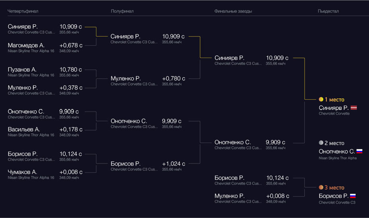Click the orange "3 место" podium label
369x218 pixels.
(334, 187)
